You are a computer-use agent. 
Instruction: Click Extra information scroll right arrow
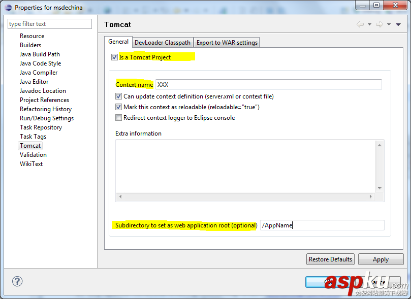[370, 196]
